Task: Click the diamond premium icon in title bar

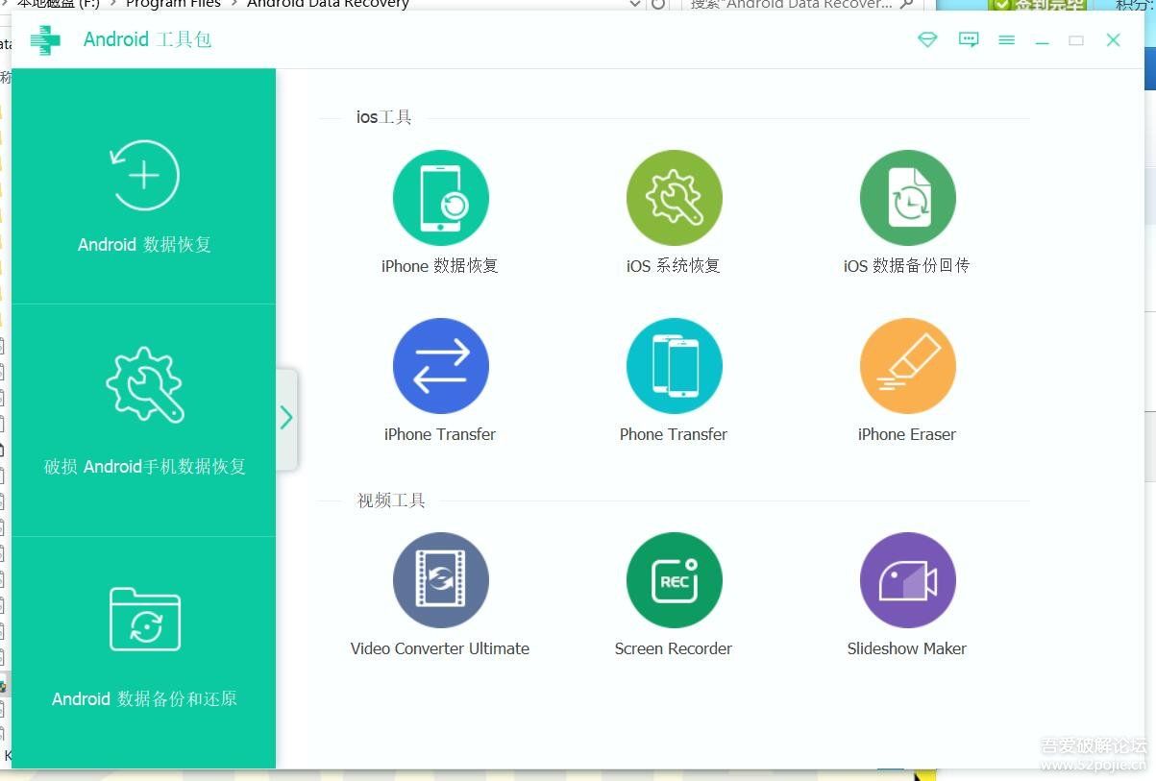Action: (927, 40)
